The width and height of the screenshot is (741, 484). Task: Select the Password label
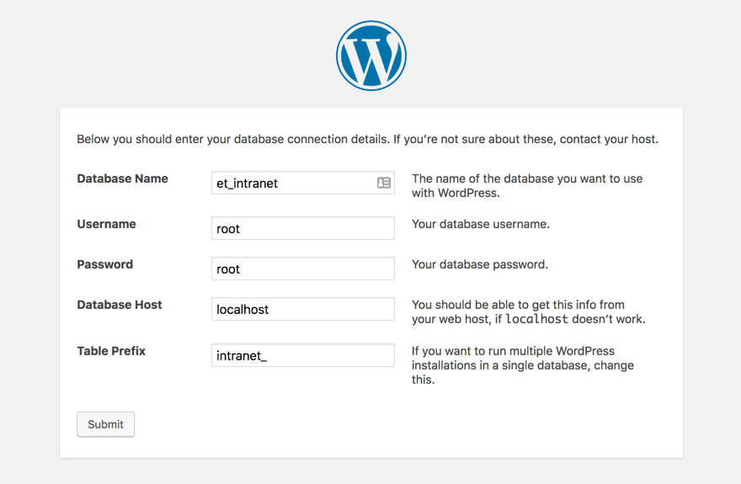tap(104, 264)
